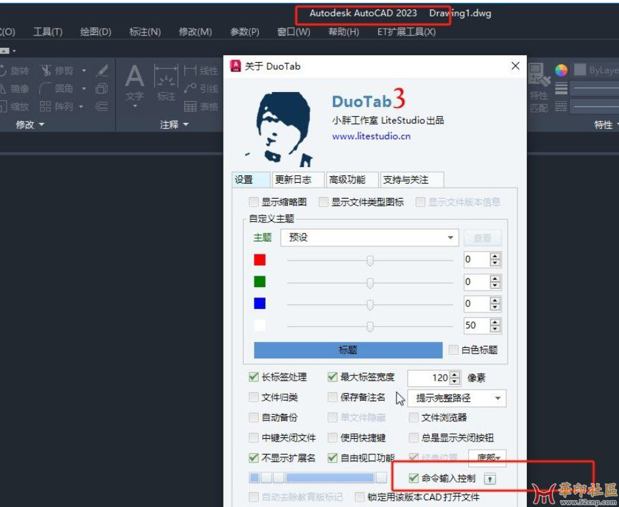Switch to the 支持与关注 tab

(412, 179)
